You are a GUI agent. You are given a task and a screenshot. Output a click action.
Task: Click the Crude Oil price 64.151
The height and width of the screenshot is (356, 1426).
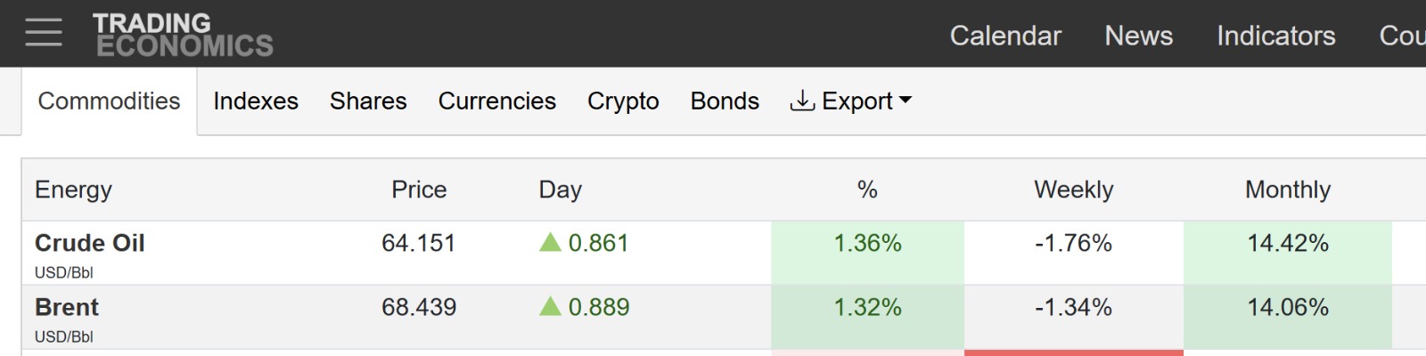tap(418, 243)
